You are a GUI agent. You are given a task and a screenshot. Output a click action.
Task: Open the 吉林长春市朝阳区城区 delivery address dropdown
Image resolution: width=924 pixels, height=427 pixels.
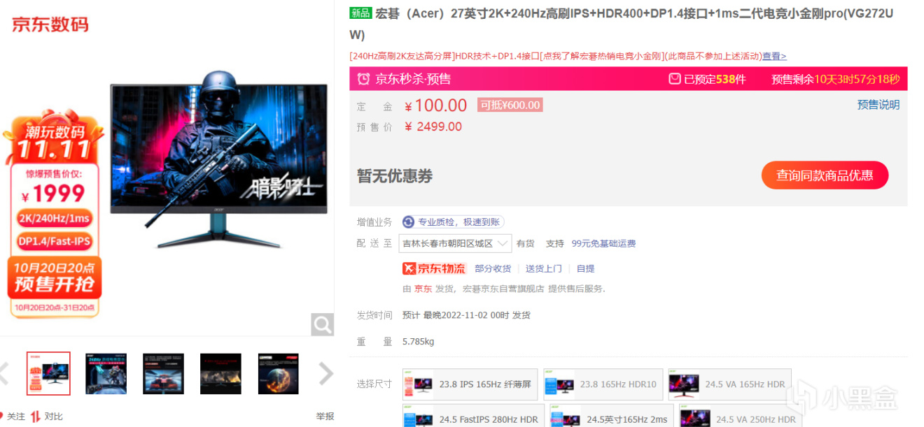[455, 243]
